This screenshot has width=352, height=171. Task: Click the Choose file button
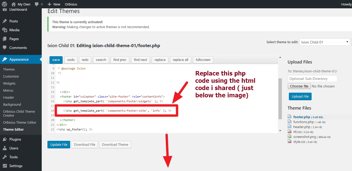pyautogui.click(x=299, y=86)
